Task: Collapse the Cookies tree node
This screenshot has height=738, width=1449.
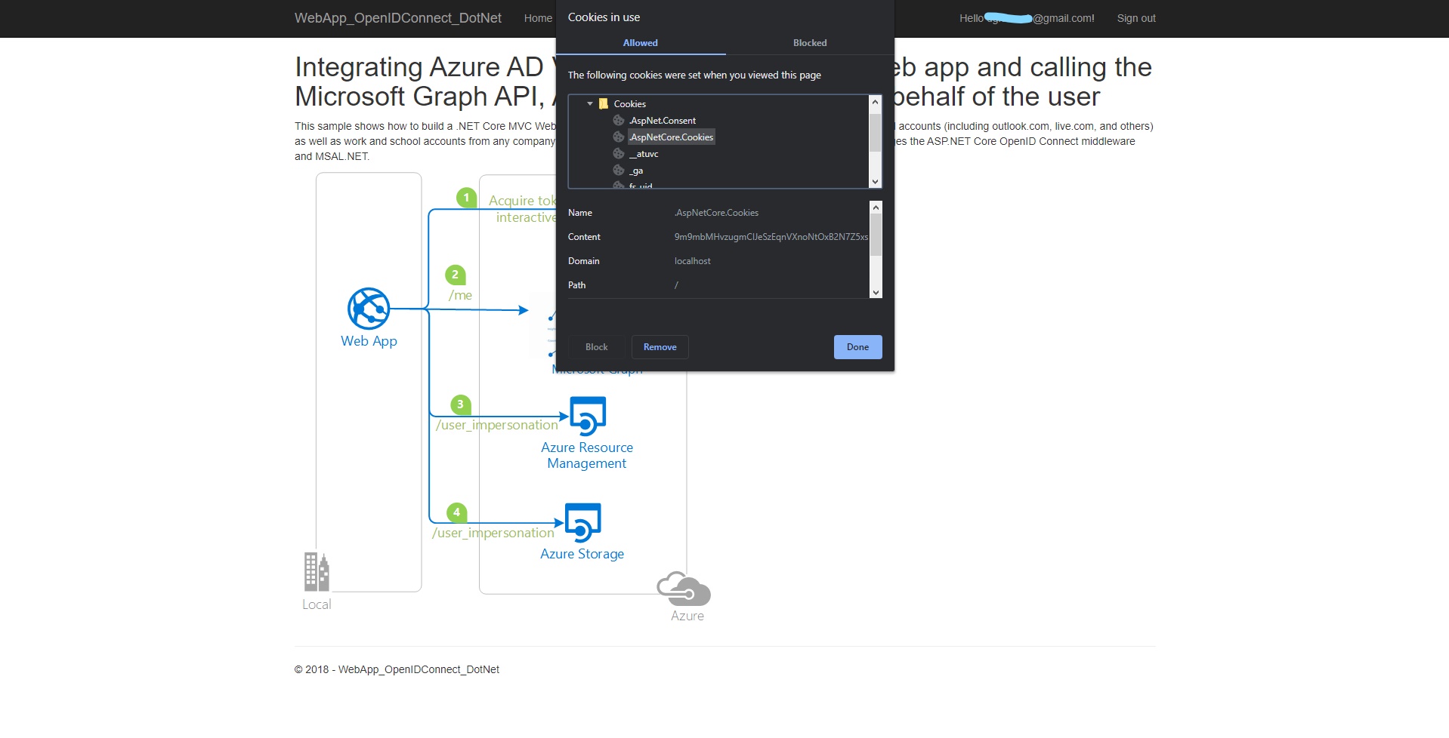Action: point(590,103)
